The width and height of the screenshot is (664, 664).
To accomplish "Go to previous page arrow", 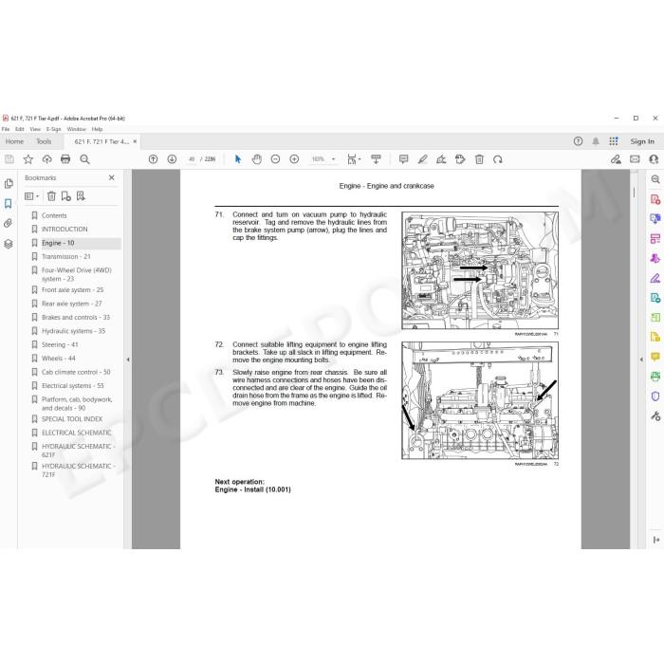I will [x=154, y=159].
